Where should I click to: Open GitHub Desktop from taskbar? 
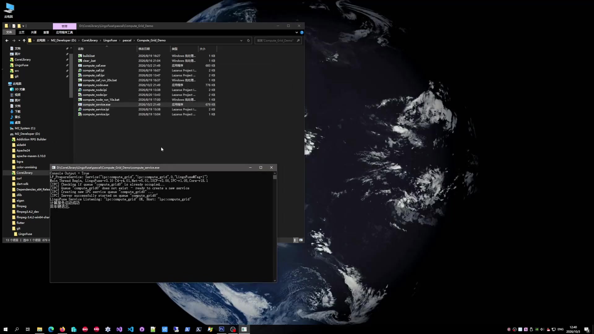coord(142,329)
